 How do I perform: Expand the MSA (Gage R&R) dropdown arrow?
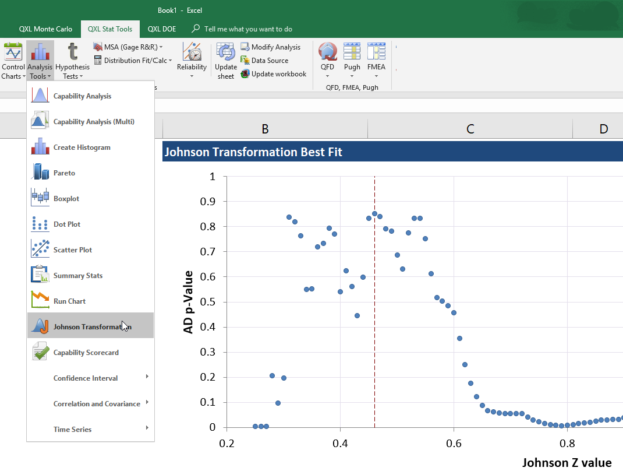[x=161, y=47]
